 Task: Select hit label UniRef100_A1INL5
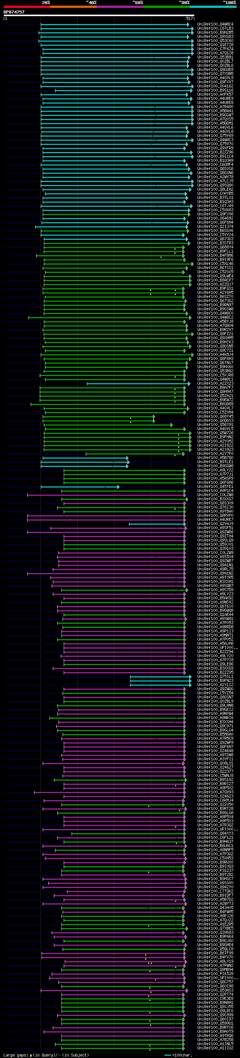(x=215, y=1044)
